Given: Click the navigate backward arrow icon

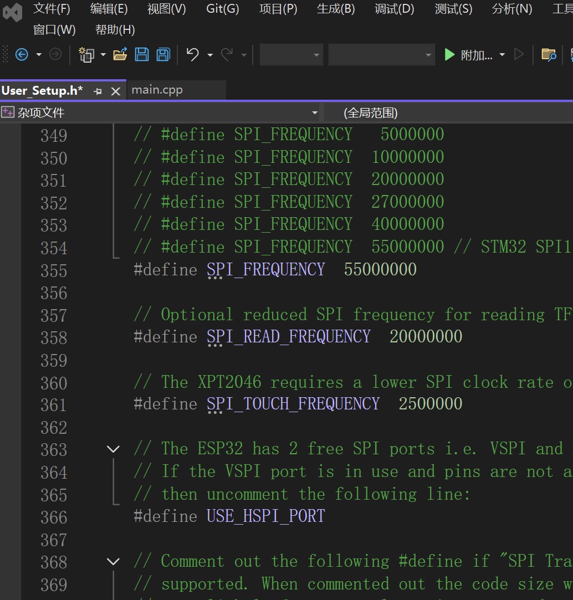Looking at the screenshot, I should pyautogui.click(x=22, y=54).
